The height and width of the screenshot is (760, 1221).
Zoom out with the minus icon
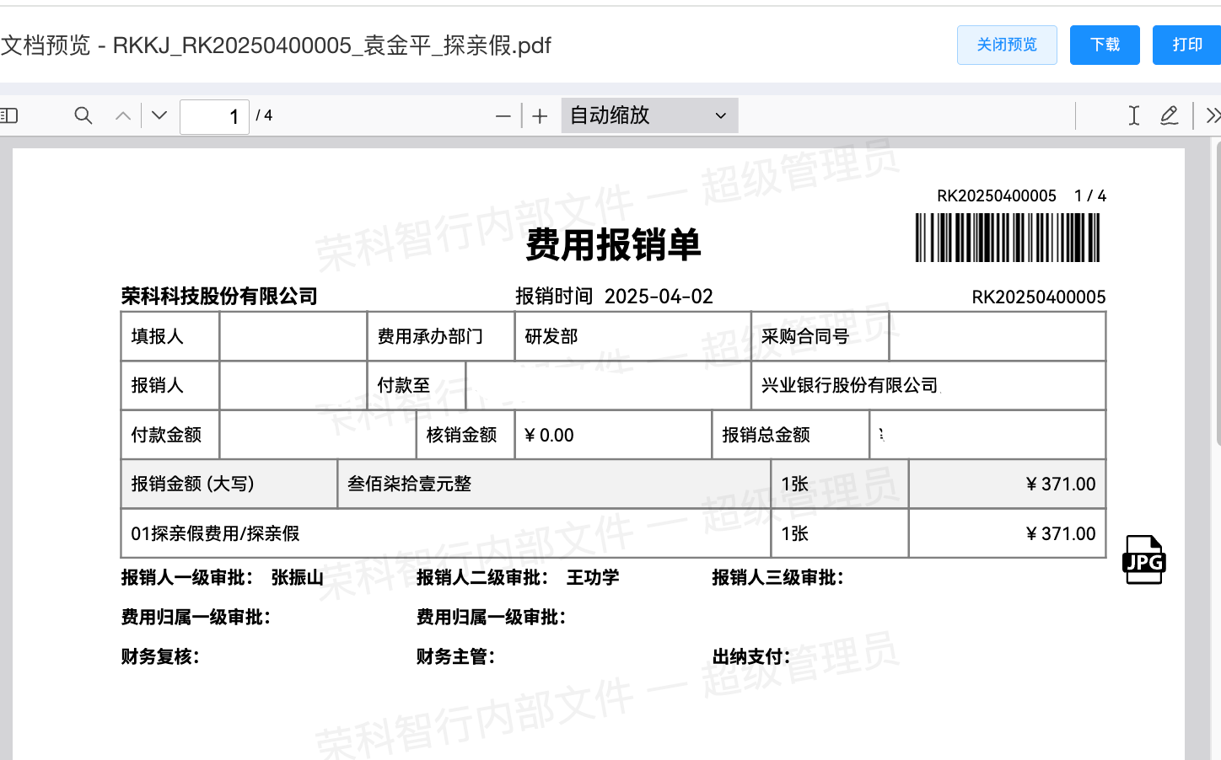(x=503, y=116)
